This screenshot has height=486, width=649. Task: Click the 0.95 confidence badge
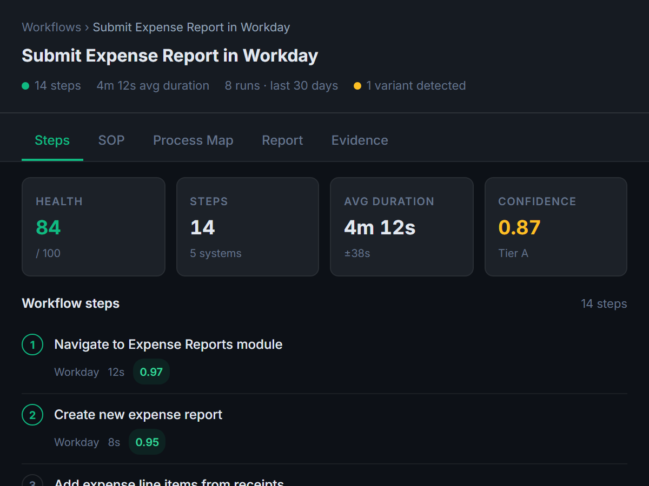coord(147,442)
